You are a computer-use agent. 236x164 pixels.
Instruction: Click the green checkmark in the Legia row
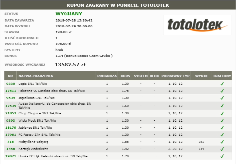[x=222, y=84]
